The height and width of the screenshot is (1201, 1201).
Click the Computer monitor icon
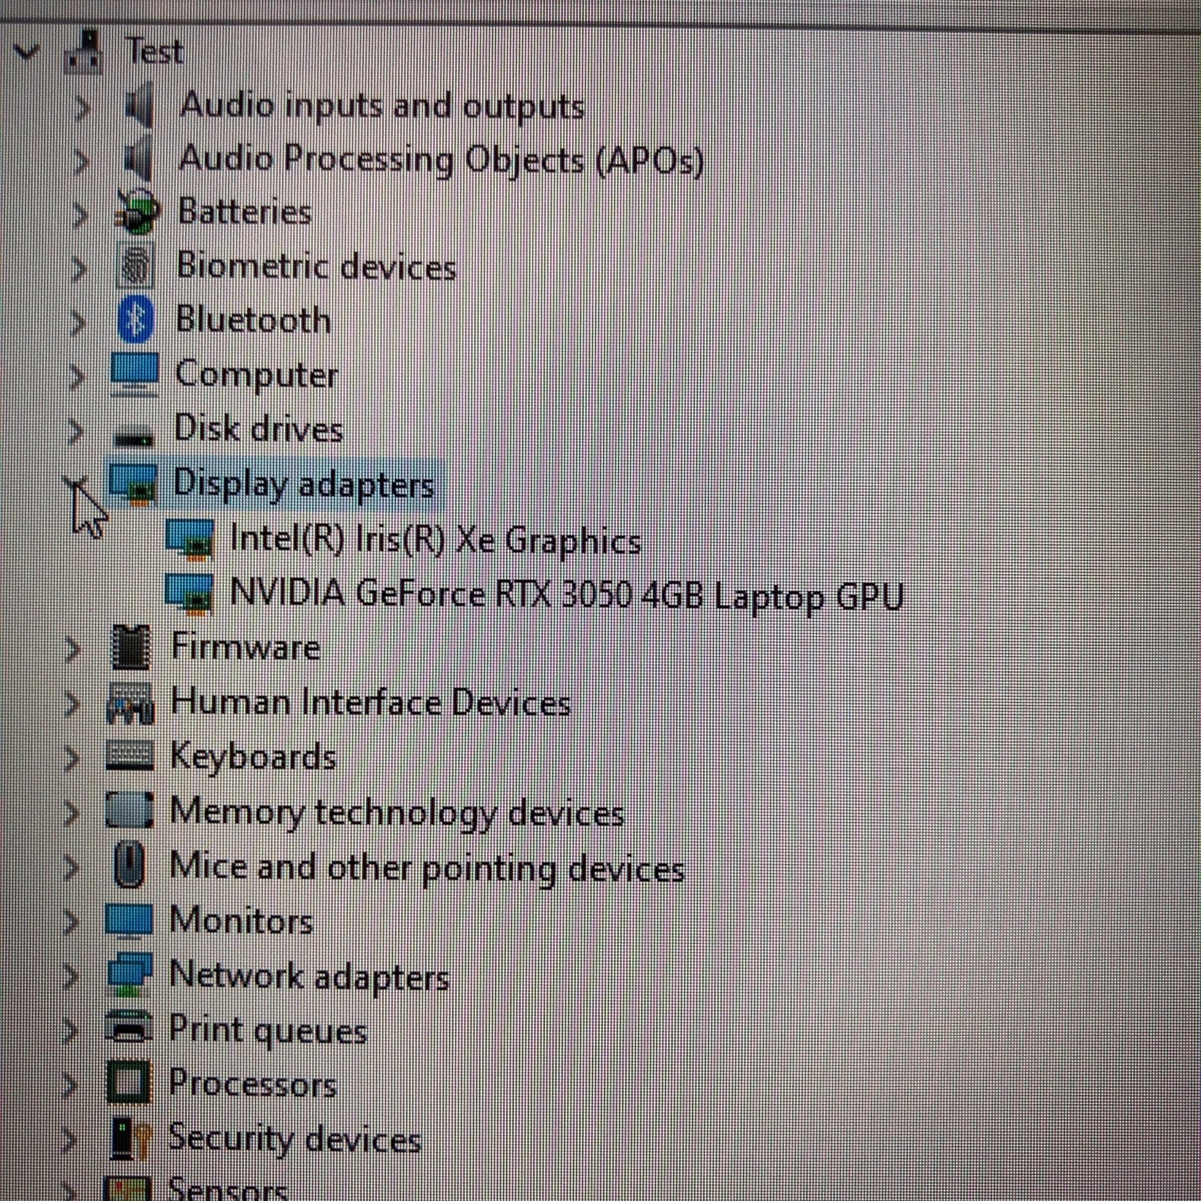(x=135, y=374)
